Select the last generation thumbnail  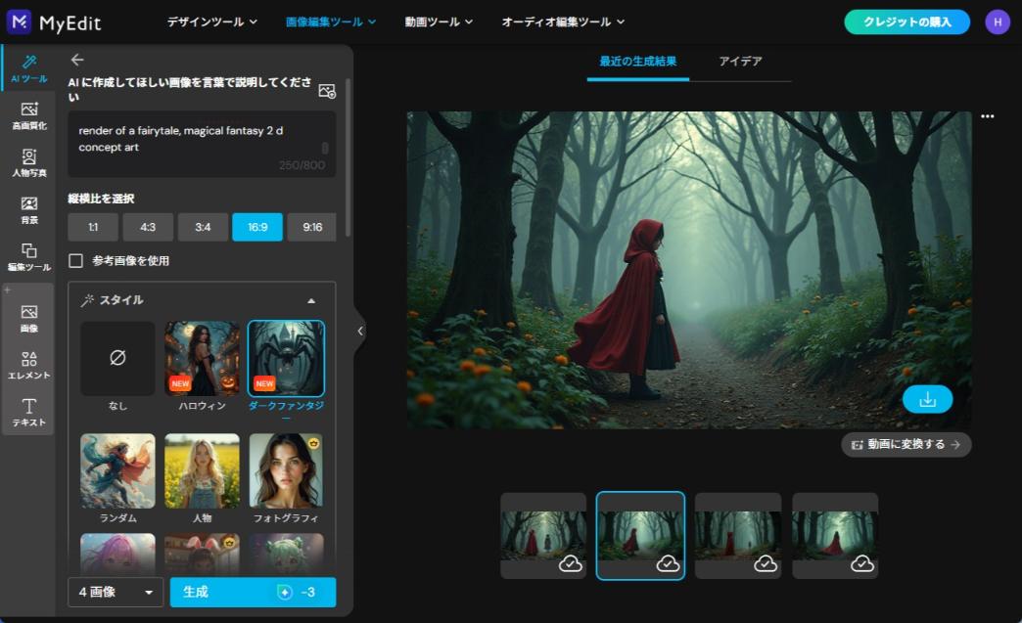(835, 535)
